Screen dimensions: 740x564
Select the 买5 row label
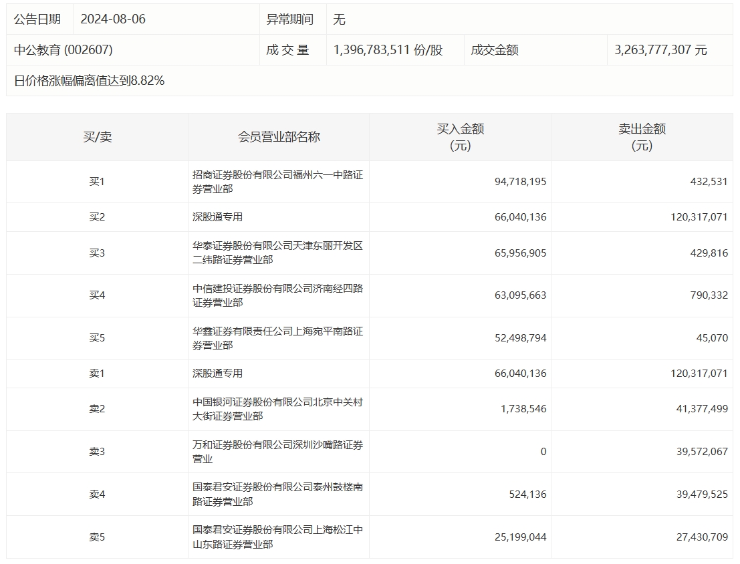pos(97,338)
